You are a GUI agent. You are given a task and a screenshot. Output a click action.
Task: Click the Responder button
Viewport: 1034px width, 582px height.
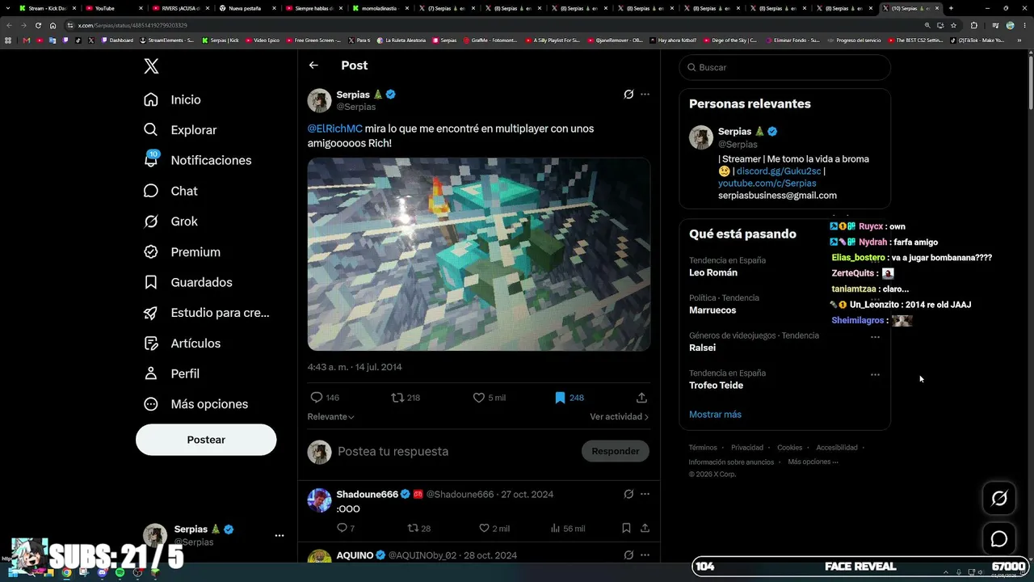point(615,451)
